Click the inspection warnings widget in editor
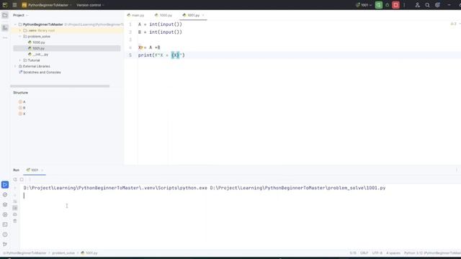This screenshot has width=461, height=259. pyautogui.click(x=454, y=24)
